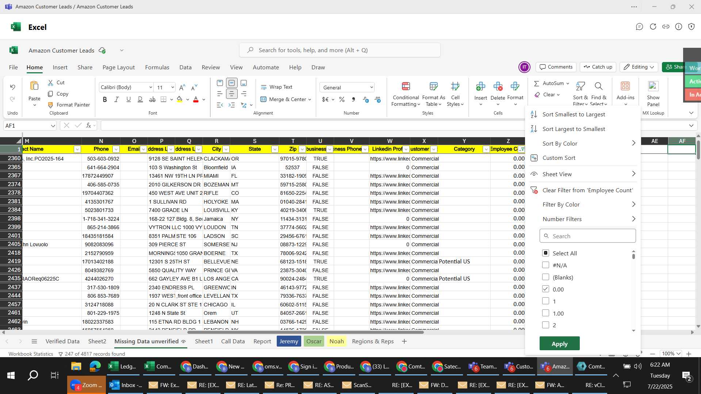Add a new sheet
701x394 pixels.
404,341
